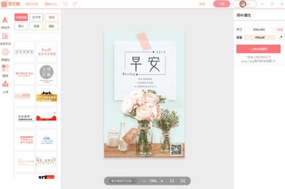Open the template center navigation item

click(x=51, y=4)
